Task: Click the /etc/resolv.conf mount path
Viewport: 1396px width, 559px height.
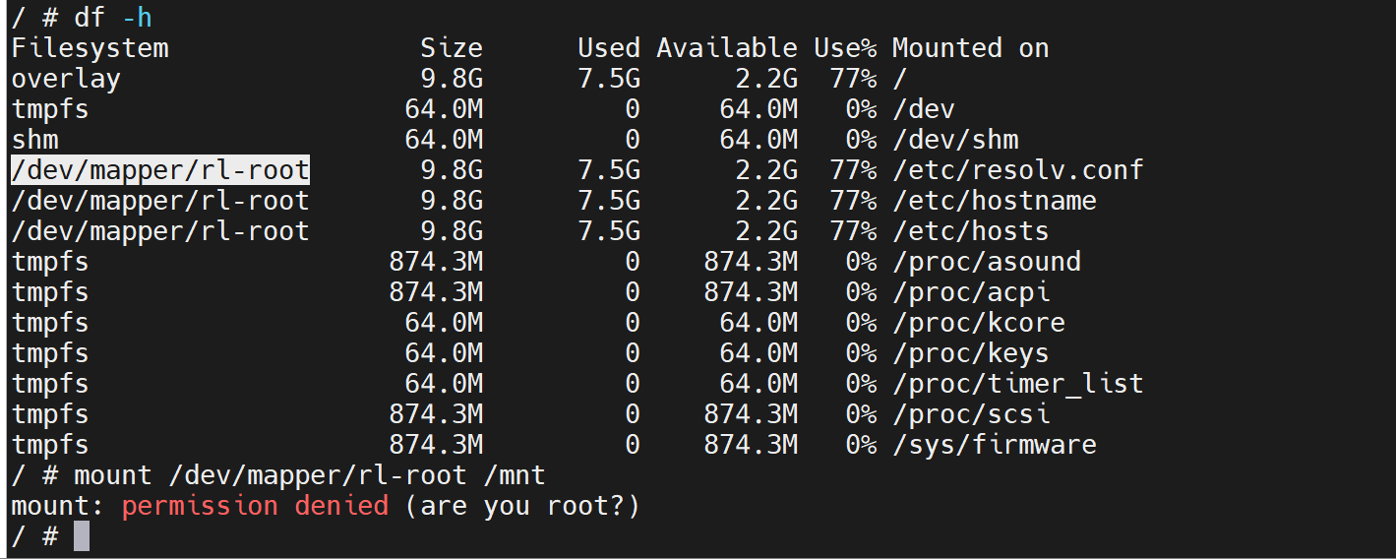Action: pyautogui.click(x=1017, y=170)
